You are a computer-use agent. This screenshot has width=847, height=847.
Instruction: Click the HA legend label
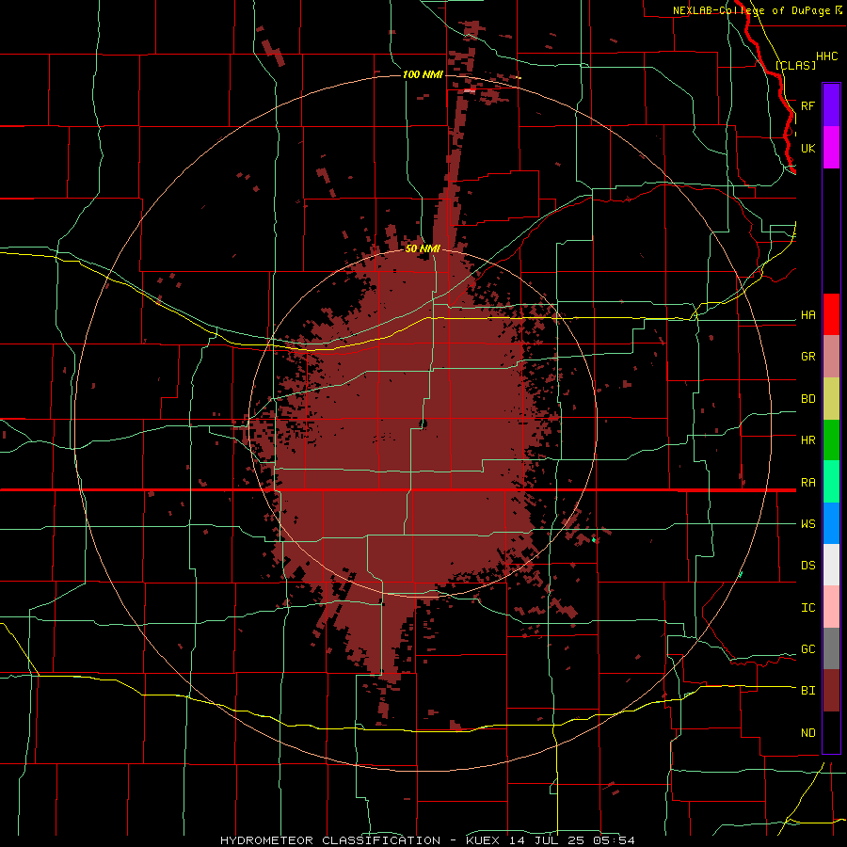[x=807, y=315]
